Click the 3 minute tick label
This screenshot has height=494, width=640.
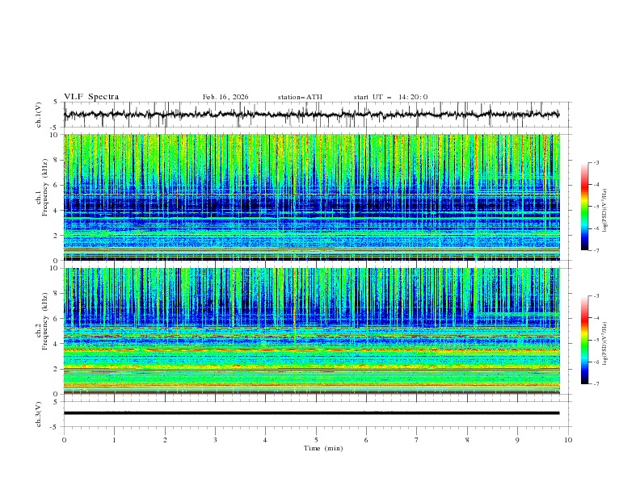click(x=215, y=440)
